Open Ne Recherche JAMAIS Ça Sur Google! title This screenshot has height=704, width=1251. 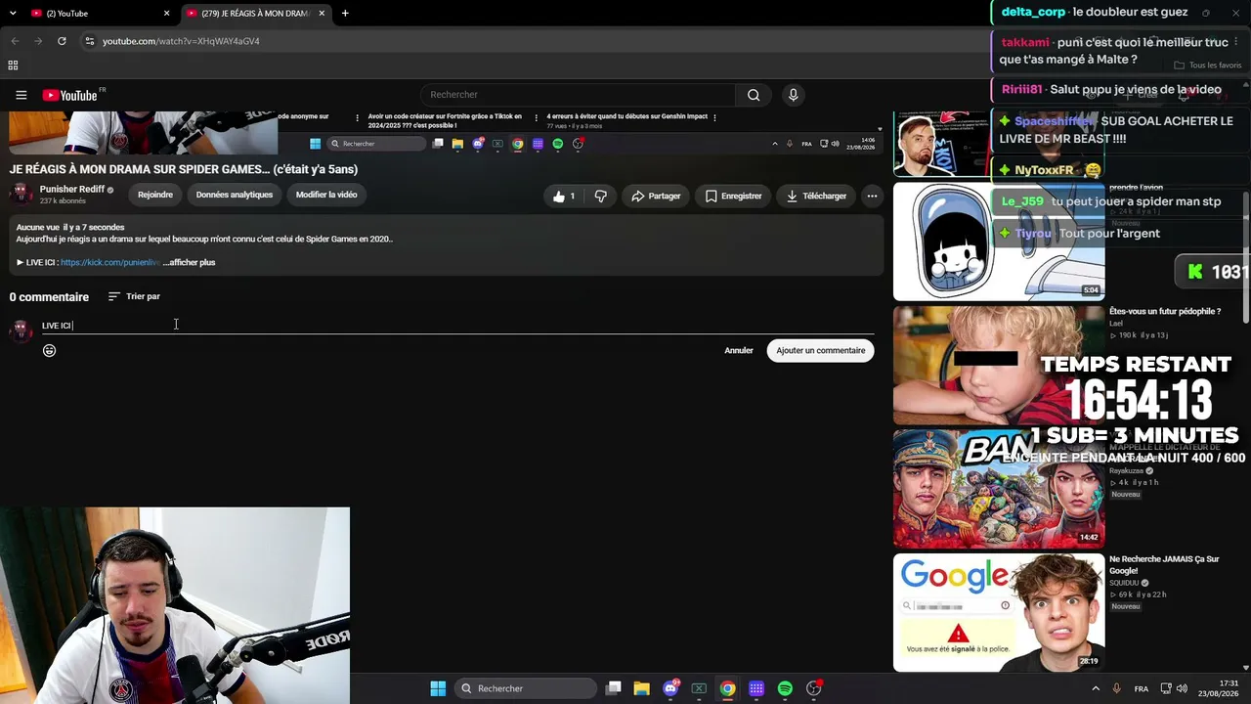1164,564
